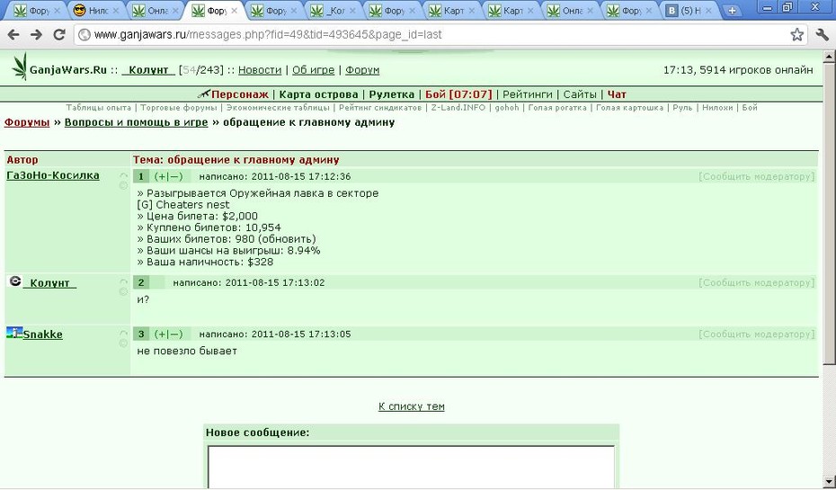
Task: Open Карта острова menu item
Action: click(x=318, y=94)
